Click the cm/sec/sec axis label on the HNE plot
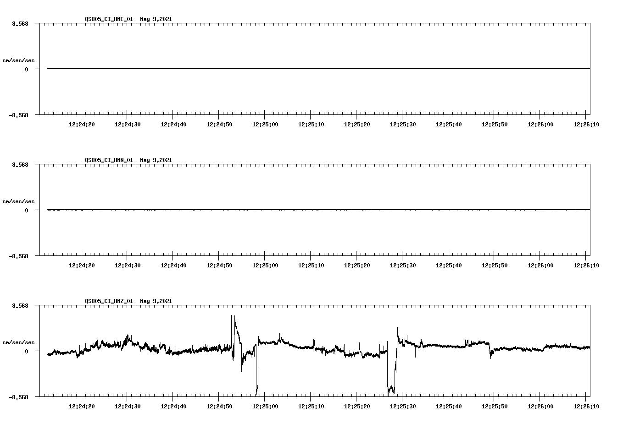This screenshot has height=423, width=623. click(19, 60)
